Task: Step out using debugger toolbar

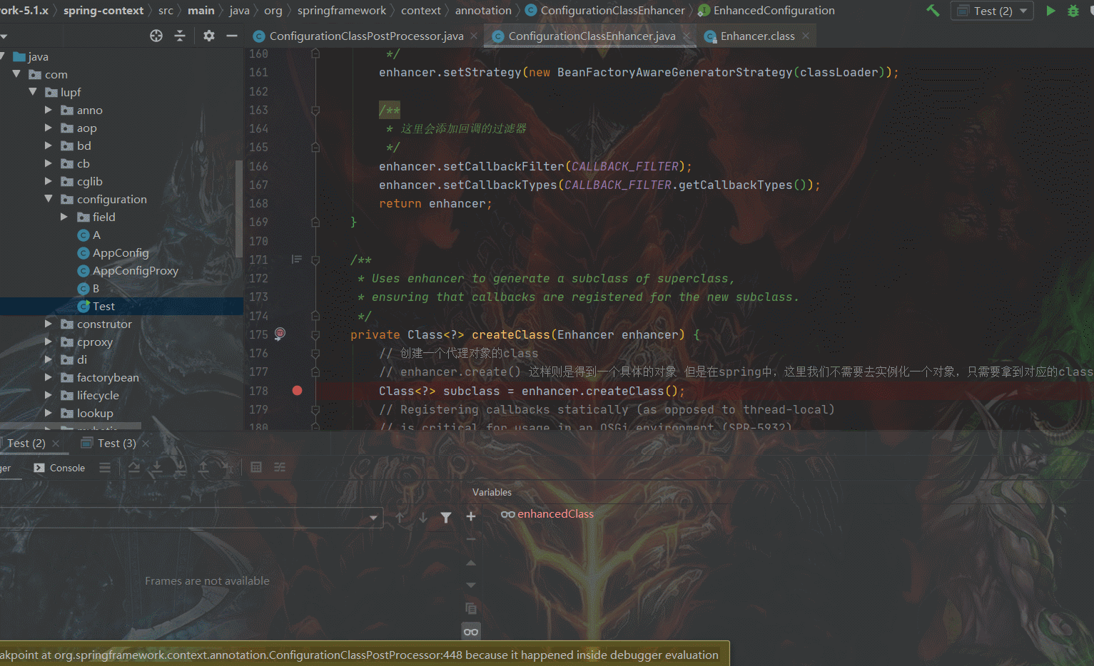Action: pyautogui.click(x=203, y=468)
